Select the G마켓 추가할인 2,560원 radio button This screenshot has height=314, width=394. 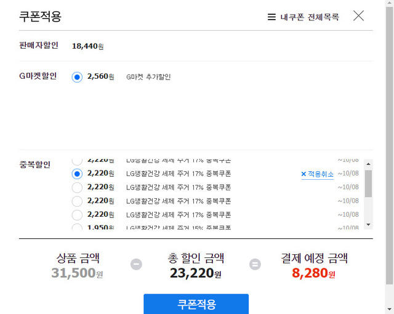77,77
